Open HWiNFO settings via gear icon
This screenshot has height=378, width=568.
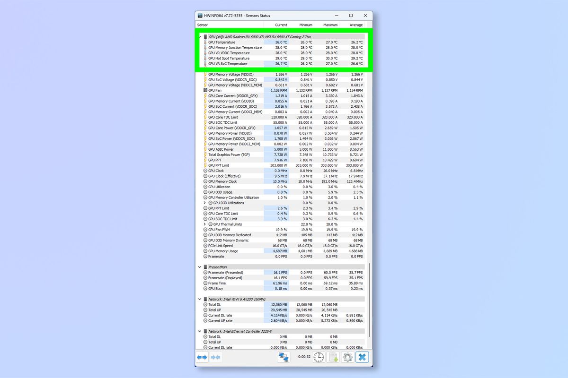coord(347,358)
